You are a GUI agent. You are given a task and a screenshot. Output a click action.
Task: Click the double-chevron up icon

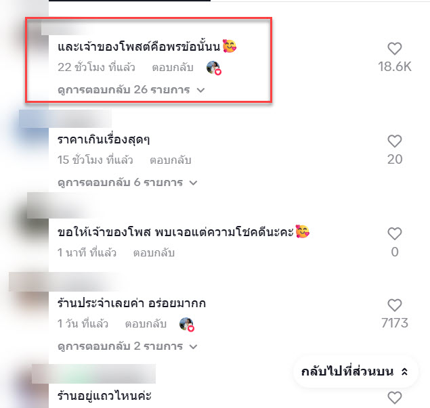click(404, 372)
